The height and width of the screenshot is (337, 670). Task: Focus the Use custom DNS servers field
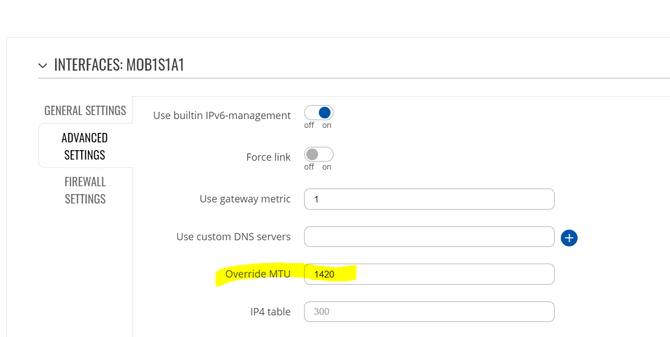pyautogui.click(x=429, y=237)
